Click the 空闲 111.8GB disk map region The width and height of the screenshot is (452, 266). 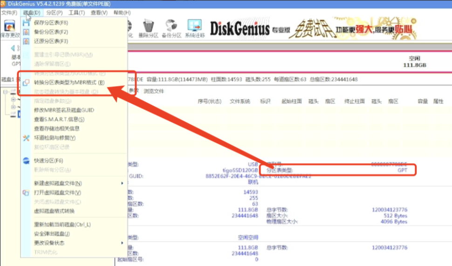pos(415,61)
